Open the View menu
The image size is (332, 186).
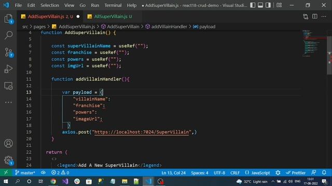[x=69, y=5]
